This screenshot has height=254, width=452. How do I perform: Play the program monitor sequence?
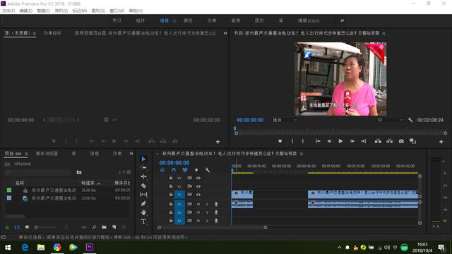tap(340, 141)
